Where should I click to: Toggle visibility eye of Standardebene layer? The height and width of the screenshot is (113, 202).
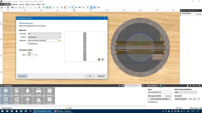tap(200, 14)
